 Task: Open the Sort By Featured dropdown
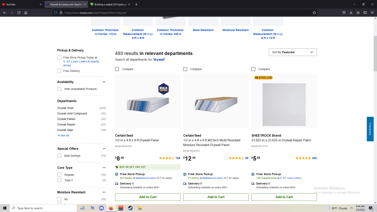(293, 52)
